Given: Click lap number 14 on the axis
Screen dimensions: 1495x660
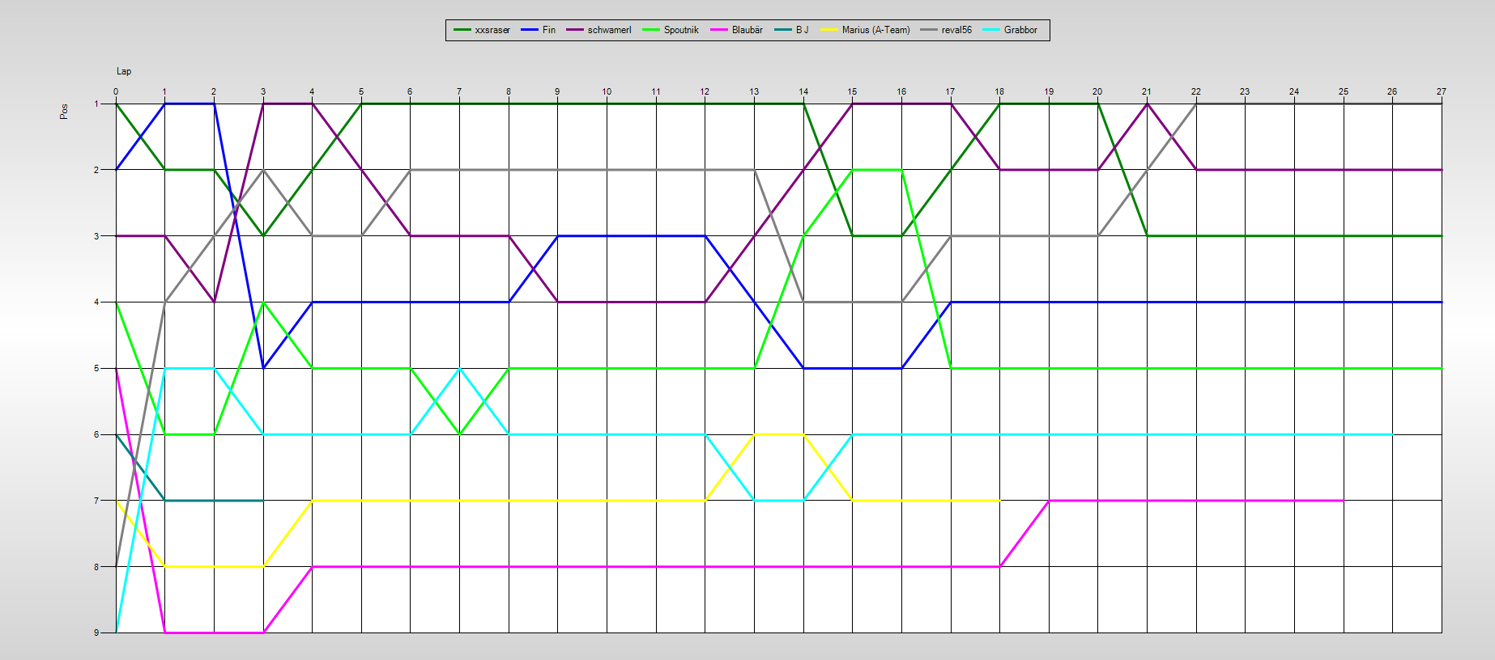Looking at the screenshot, I should pos(803,91).
